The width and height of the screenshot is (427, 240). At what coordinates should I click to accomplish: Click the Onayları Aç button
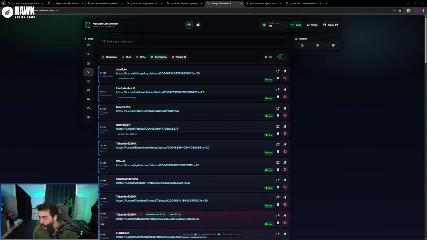click(158, 57)
